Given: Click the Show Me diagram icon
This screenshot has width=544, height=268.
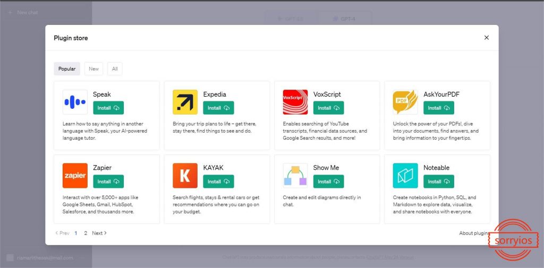Looking at the screenshot, I should click(x=295, y=176).
